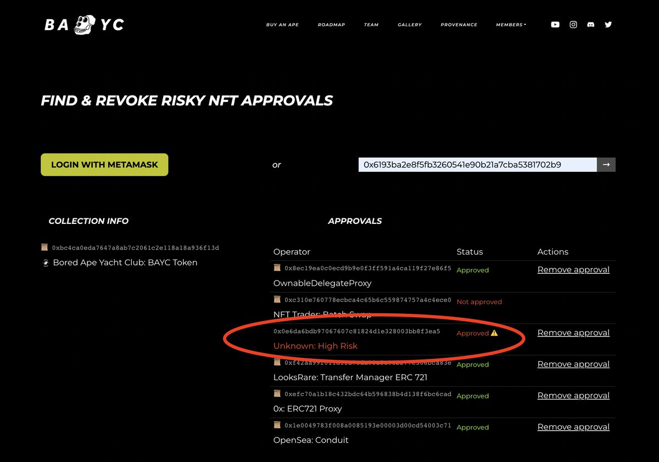
Task: Open the Instagram social icon
Action: (573, 25)
